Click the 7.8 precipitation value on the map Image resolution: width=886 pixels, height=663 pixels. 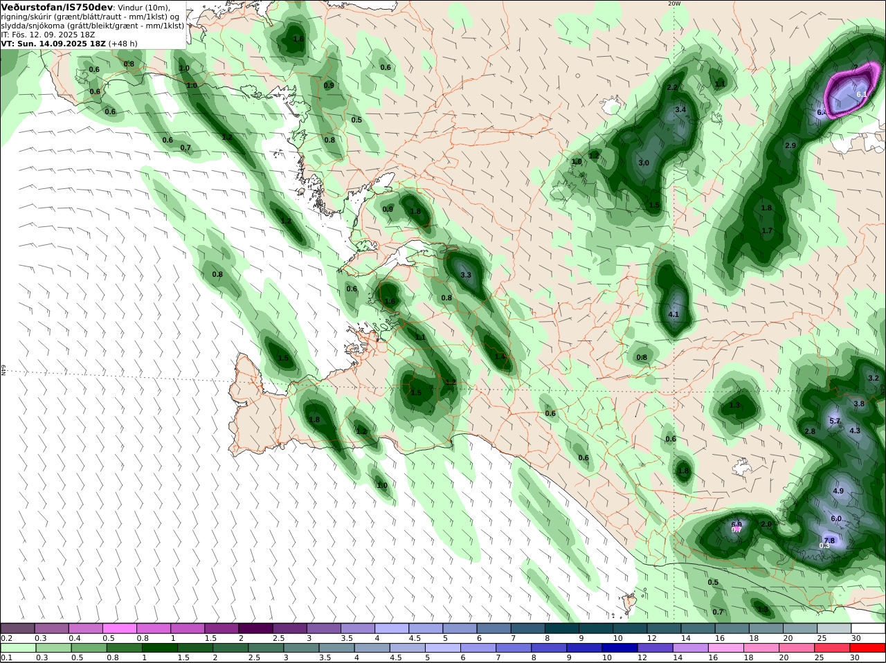tap(830, 541)
